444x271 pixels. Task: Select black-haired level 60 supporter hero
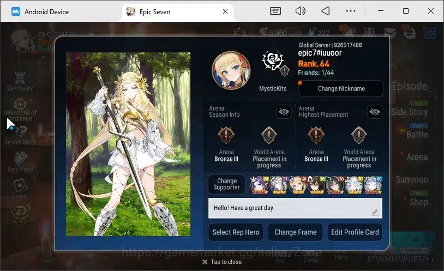point(335,185)
